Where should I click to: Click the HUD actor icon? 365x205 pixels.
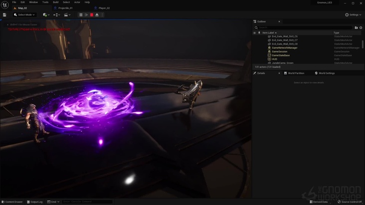pyautogui.click(x=269, y=59)
